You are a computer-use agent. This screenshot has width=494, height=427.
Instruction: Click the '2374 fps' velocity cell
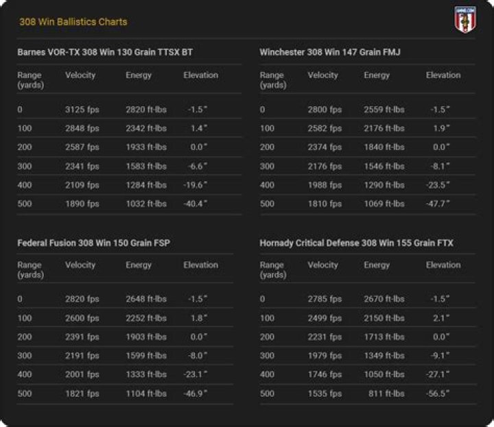[x=325, y=147]
